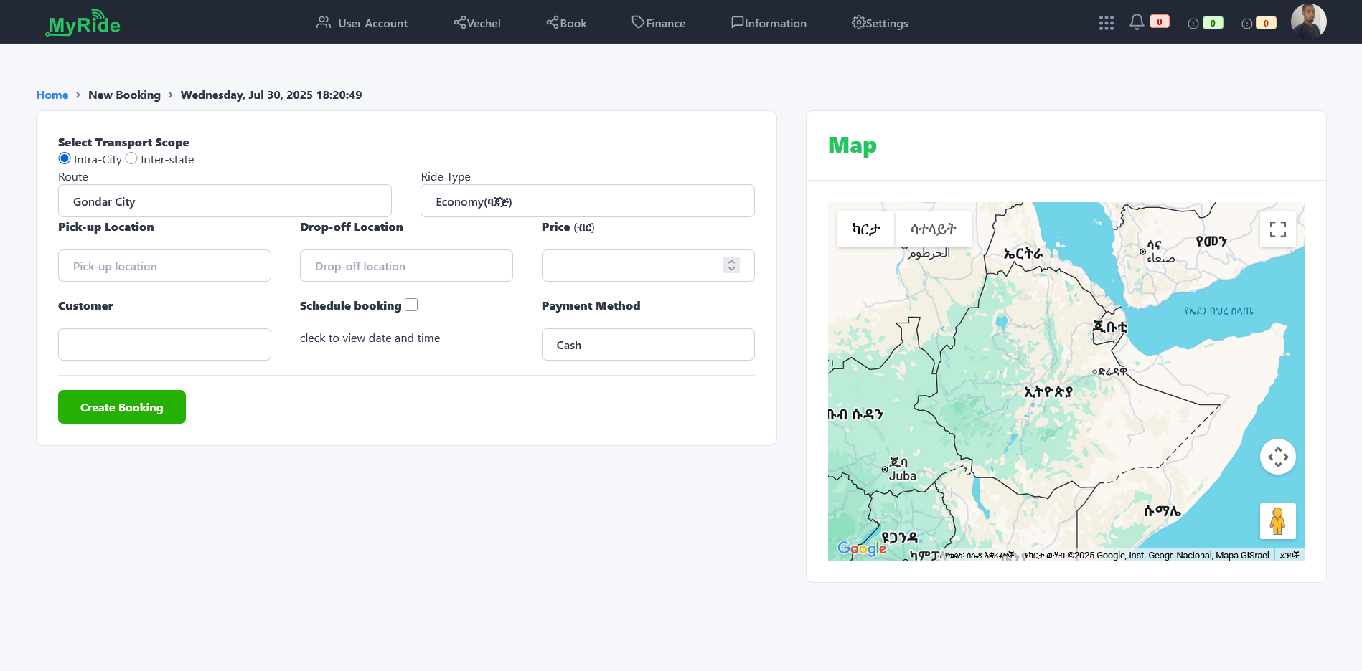Click the MyRide logo
Viewport: 1362px width, 671px height.
click(x=83, y=24)
